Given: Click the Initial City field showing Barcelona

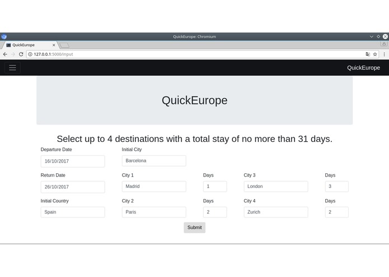Looking at the screenshot, I should pyautogui.click(x=154, y=161).
